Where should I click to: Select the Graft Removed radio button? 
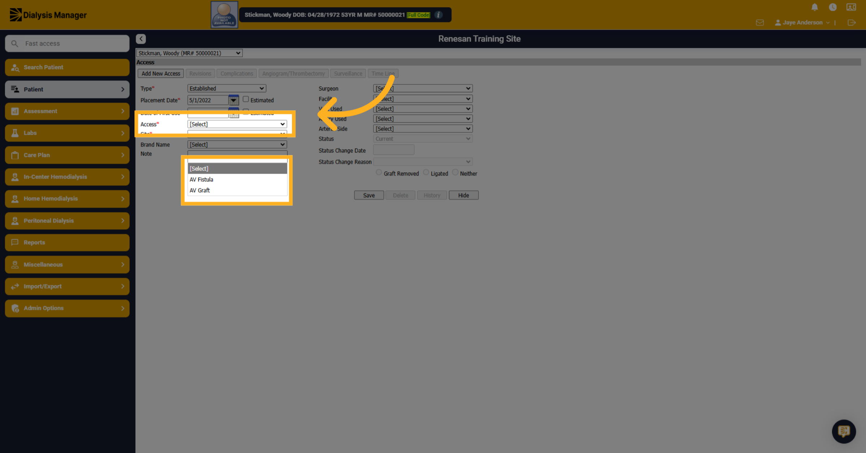click(379, 172)
